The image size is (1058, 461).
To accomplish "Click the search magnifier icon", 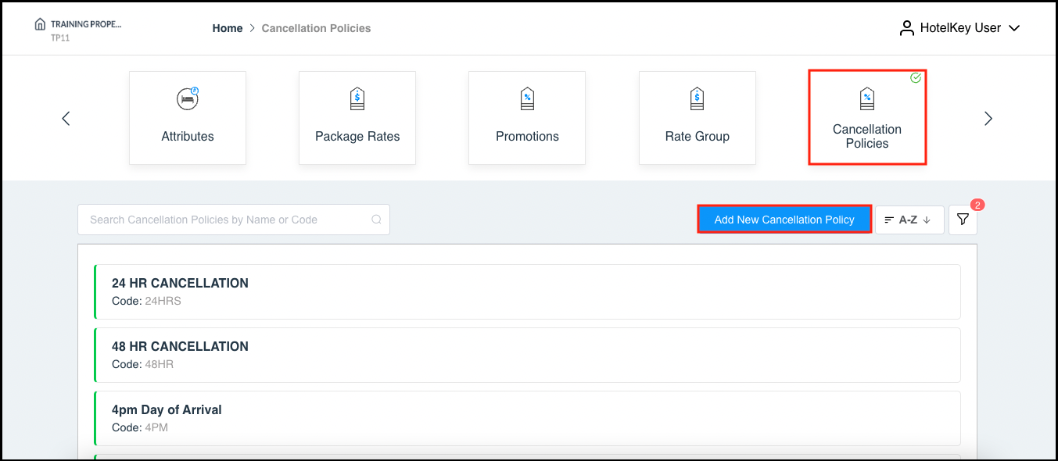I will tap(376, 220).
